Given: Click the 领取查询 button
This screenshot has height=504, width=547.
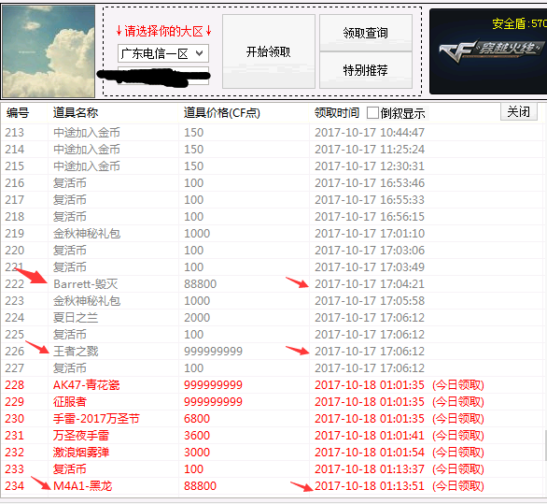Looking at the screenshot, I should pyautogui.click(x=365, y=33).
